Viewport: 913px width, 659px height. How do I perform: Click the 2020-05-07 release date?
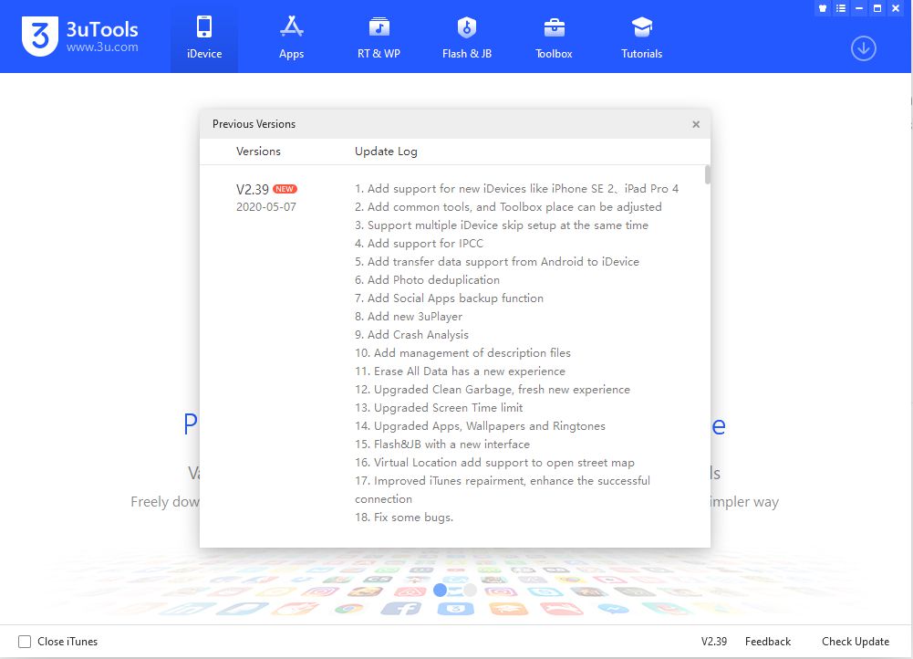266,207
